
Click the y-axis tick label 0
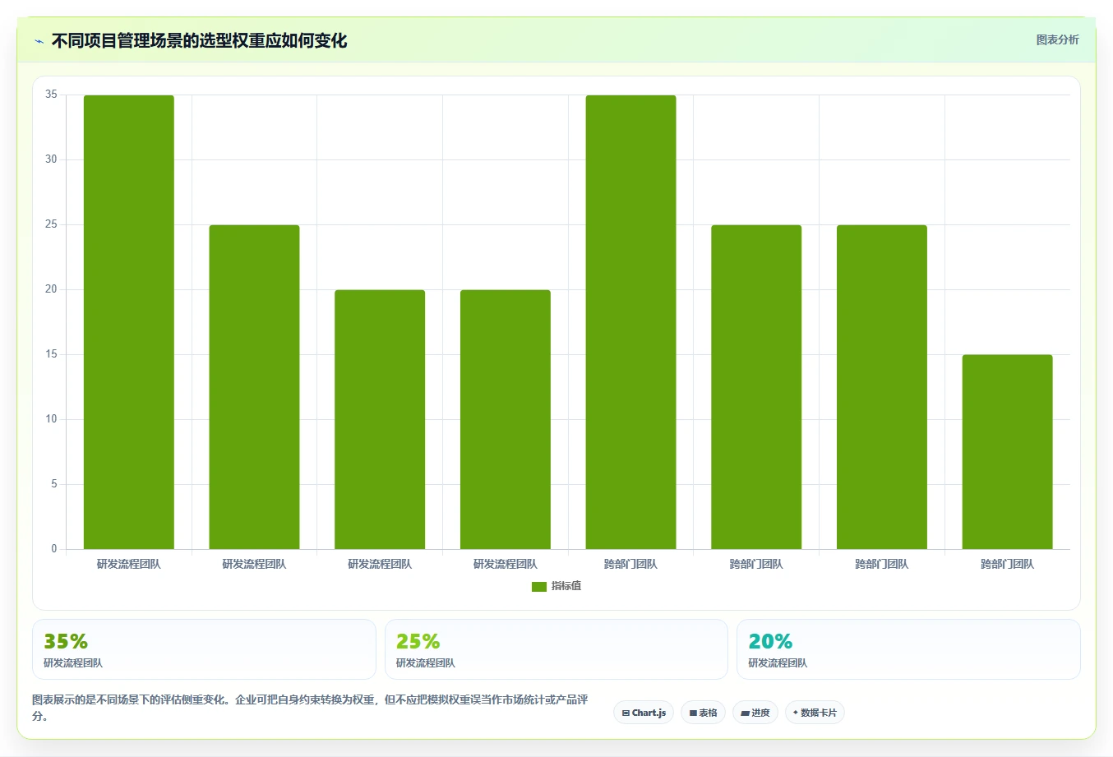pyautogui.click(x=54, y=549)
